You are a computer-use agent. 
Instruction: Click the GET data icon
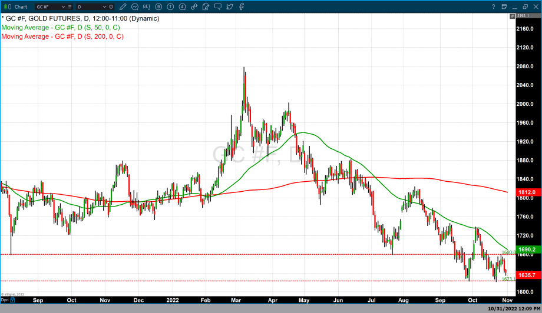tap(147, 6)
